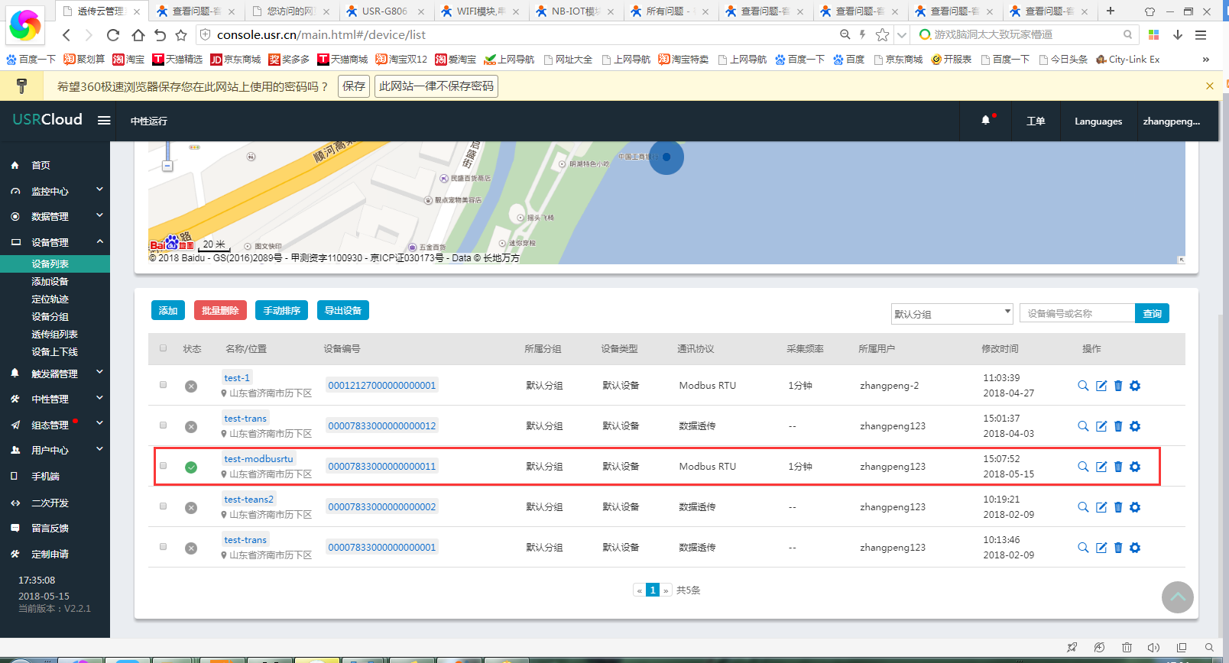Click the magnifier view icon for test-1
The width and height of the screenshot is (1229, 663).
click(x=1083, y=386)
